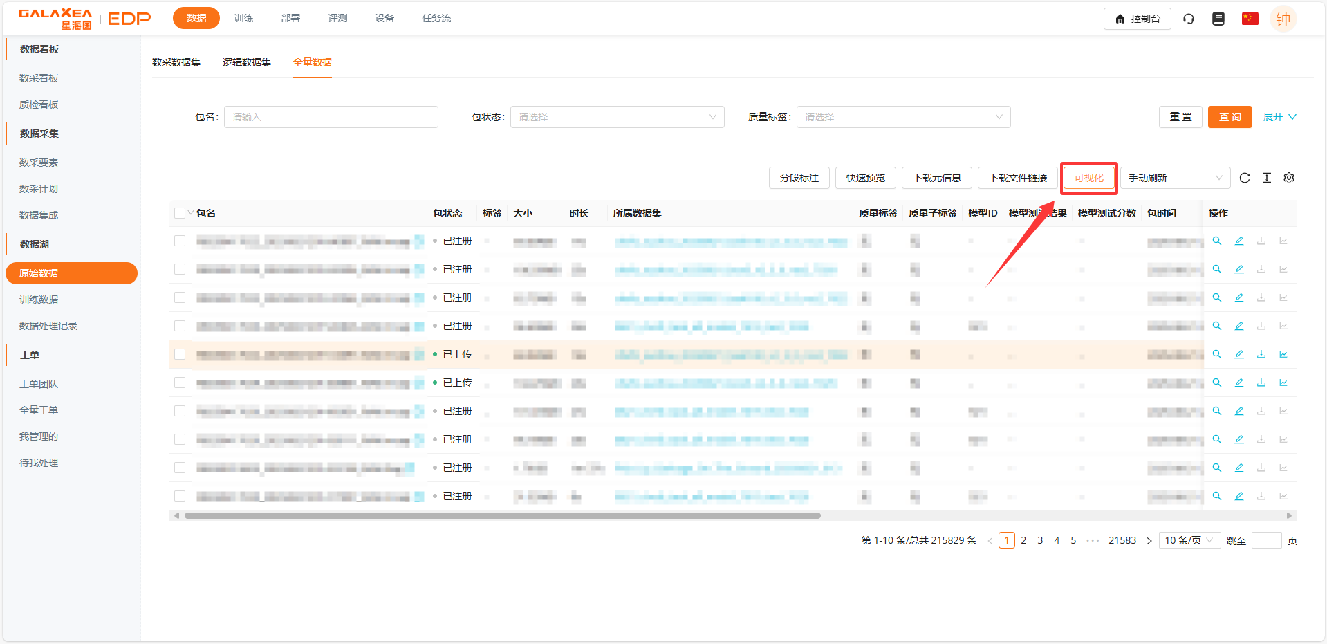Open the 训练 top navigation menu
This screenshot has height=644, width=1327.
(243, 18)
